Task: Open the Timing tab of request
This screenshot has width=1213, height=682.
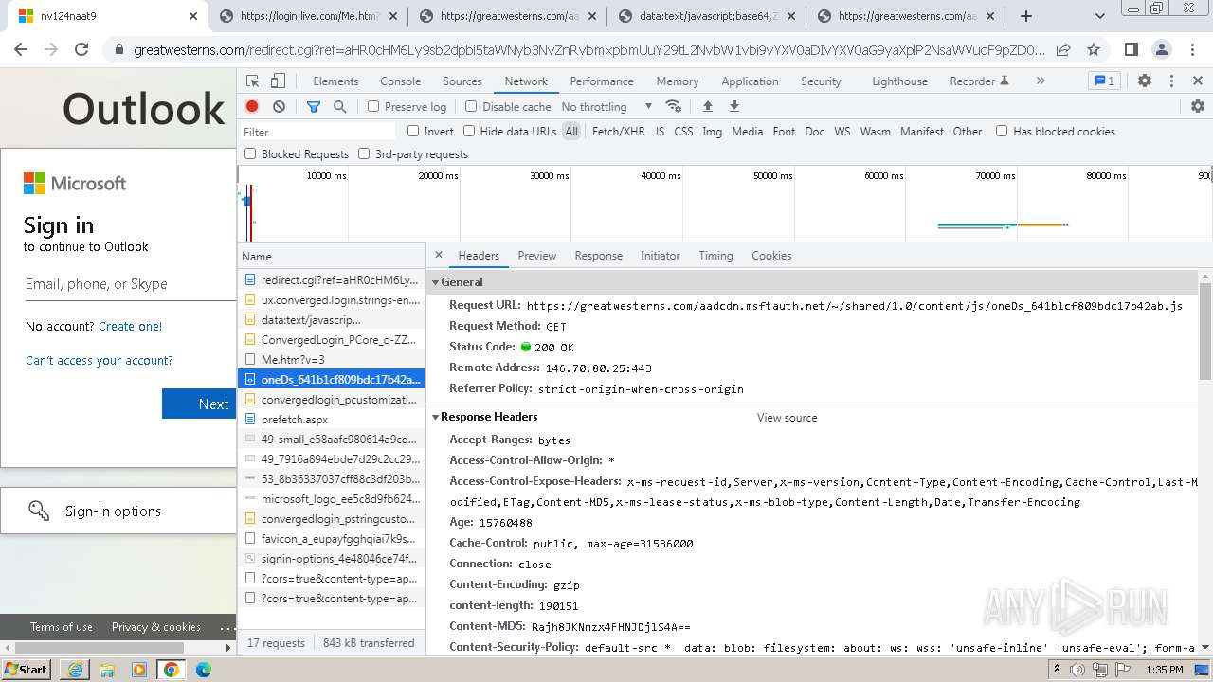Action: click(x=715, y=256)
